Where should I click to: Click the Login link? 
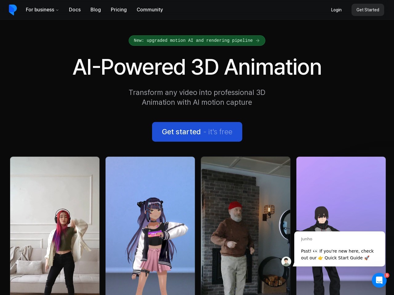[336, 10]
